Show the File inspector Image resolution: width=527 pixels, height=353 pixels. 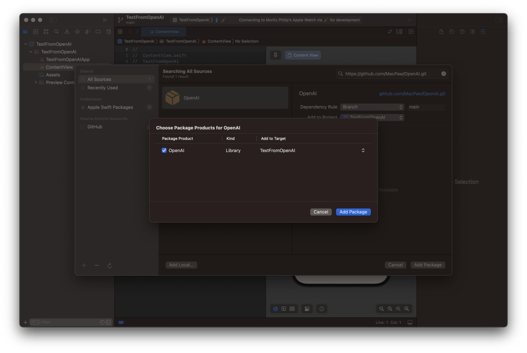coord(441,32)
